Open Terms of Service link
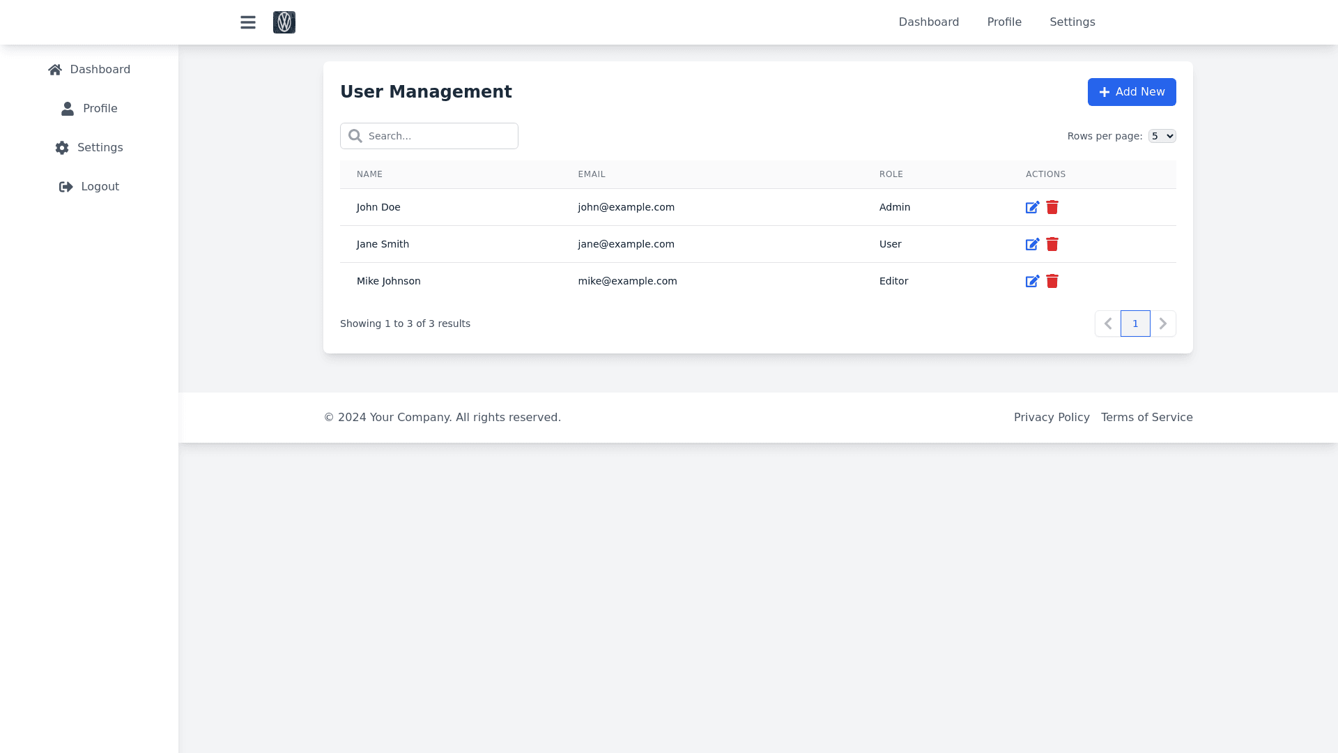The width and height of the screenshot is (1338, 753). click(1146, 418)
